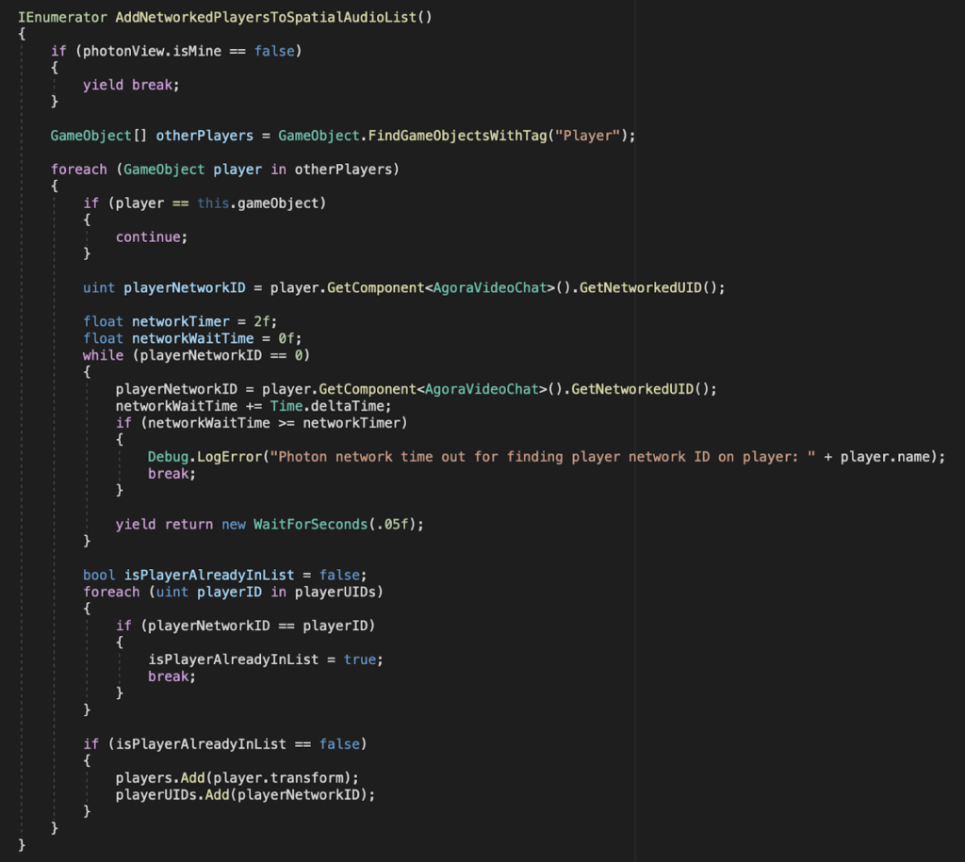Image resolution: width=965 pixels, height=862 pixels.
Task: Click the 'continue;' statement
Action: pos(152,236)
